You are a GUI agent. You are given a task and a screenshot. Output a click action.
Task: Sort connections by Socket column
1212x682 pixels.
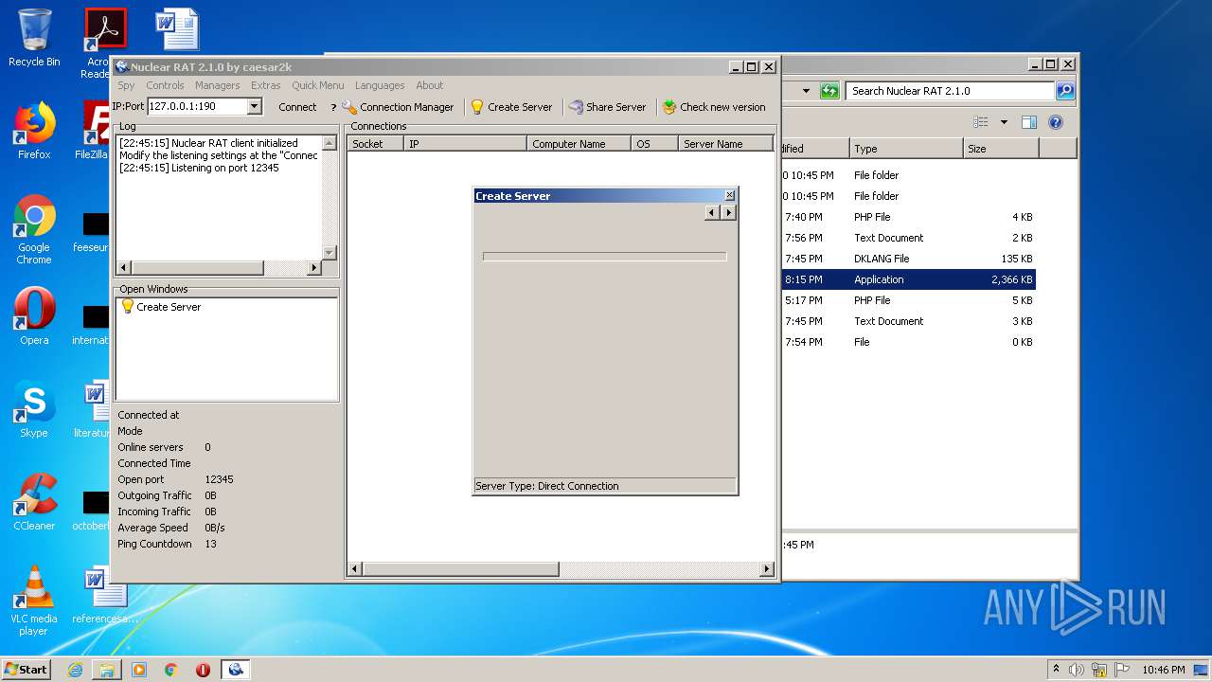(375, 144)
